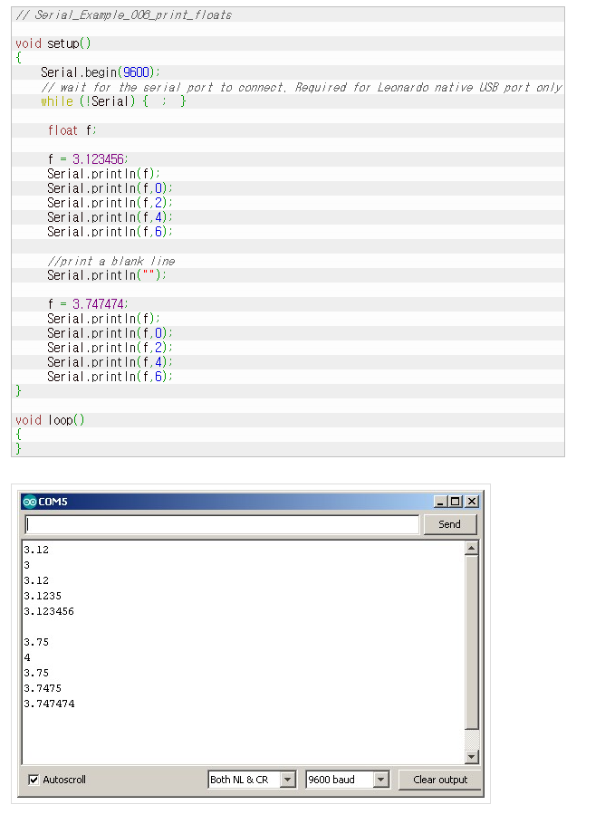The width and height of the screenshot is (605, 814).
Task: Click code line float f;
Action: point(72,130)
